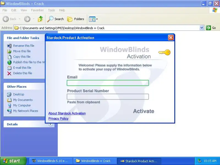Viewport: 220px width, 165px height.
Task: Open the Edit menu
Action: (14, 10)
